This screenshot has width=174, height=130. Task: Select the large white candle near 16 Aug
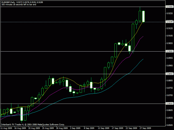pos(22,114)
